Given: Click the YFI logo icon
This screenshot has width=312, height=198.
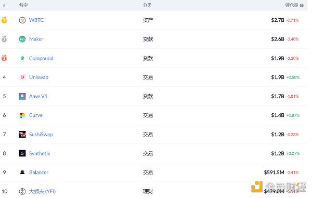Looking at the screenshot, I should (22, 191).
